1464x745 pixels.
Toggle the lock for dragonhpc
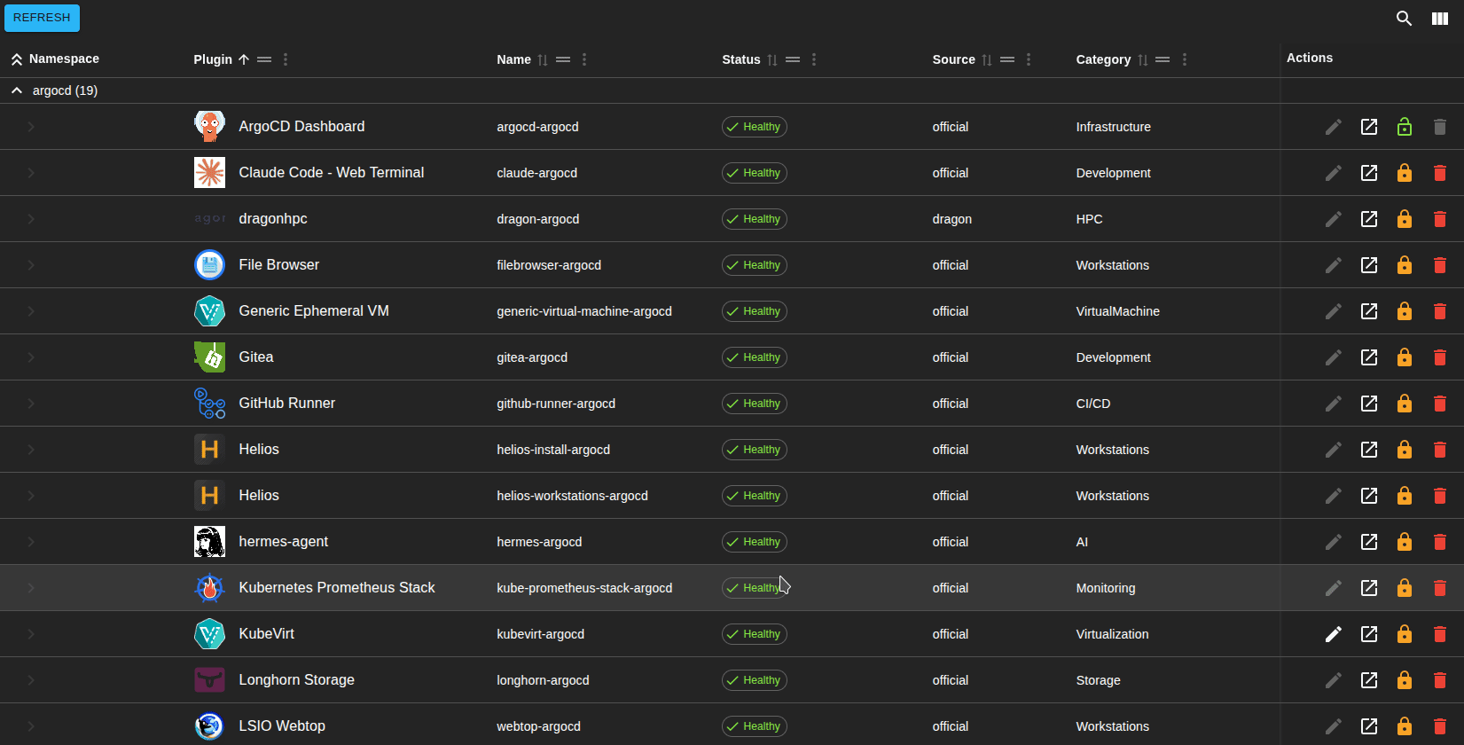[x=1405, y=219]
